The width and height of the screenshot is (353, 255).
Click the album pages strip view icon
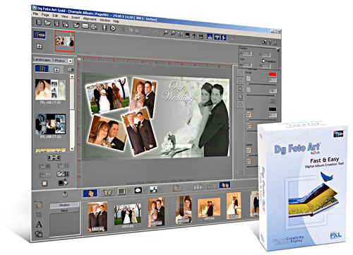point(40,35)
